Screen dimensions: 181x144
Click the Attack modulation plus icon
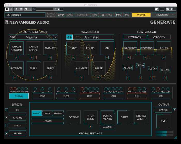point(128,78)
